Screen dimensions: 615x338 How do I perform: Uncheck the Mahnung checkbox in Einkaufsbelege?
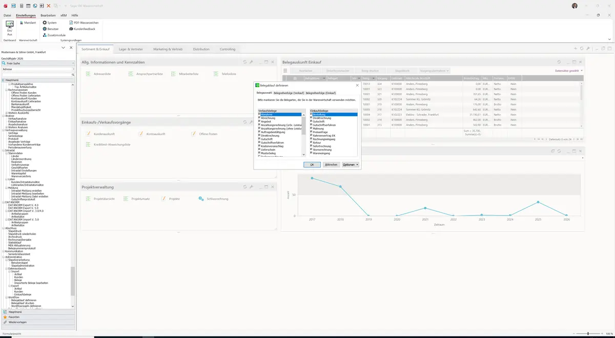click(312, 129)
